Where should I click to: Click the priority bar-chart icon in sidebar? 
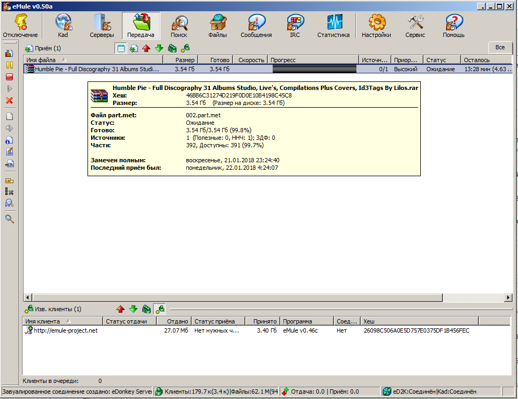point(9,54)
